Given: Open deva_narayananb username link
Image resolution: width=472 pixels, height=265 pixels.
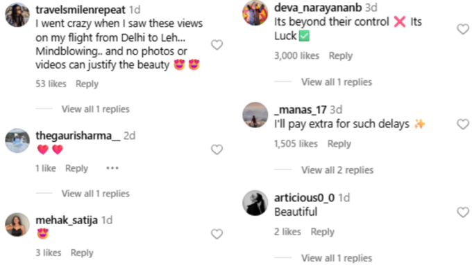Looking at the screenshot, I should click(318, 8).
